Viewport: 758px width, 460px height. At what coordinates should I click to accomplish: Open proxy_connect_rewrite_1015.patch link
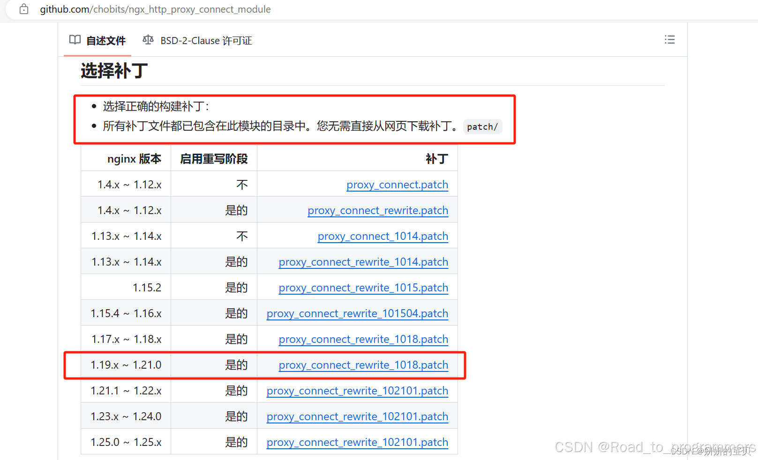coord(363,288)
